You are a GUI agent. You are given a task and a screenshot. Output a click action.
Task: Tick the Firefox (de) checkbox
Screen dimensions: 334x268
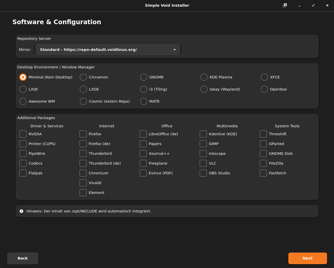pyautogui.click(x=83, y=144)
